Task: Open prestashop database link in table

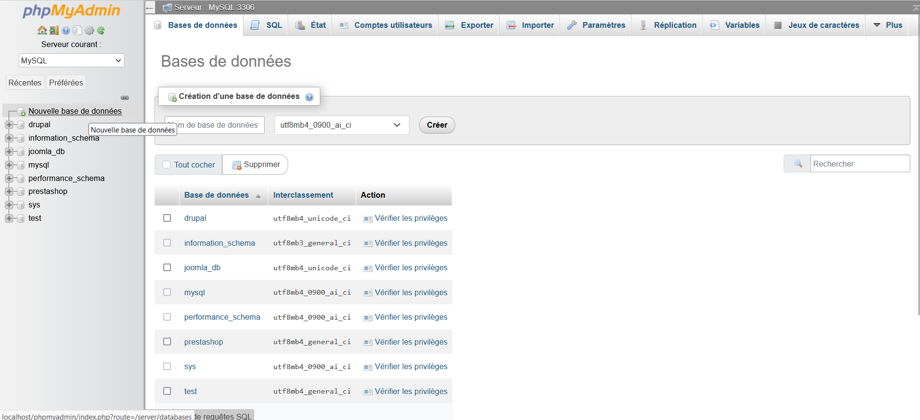Action: coord(204,342)
